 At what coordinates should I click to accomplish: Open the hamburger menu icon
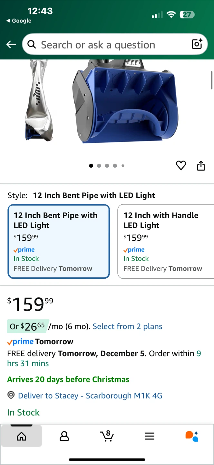(150, 436)
